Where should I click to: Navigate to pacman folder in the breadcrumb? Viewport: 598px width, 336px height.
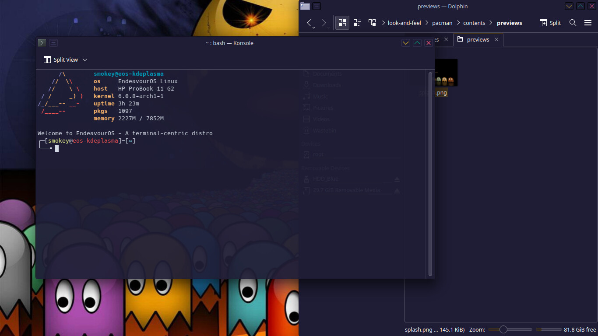point(442,23)
